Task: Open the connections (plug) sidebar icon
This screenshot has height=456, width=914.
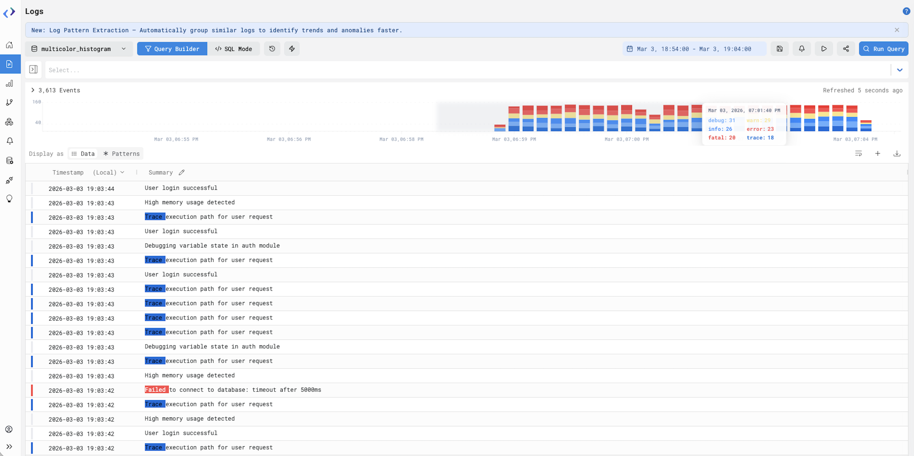Action: click(x=10, y=180)
